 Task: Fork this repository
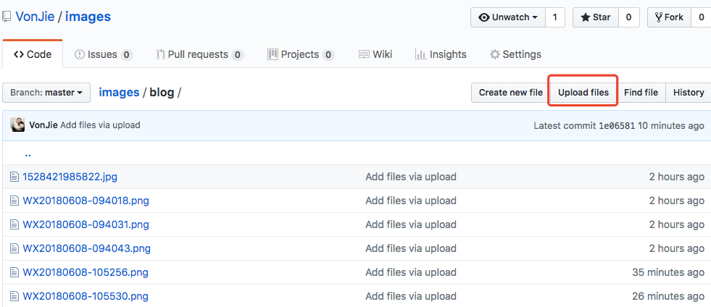pyautogui.click(x=669, y=17)
